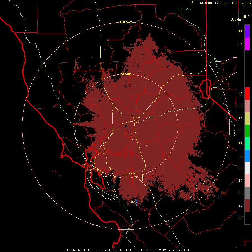The image size is (252, 252).
Task: Click the 'DS' legend label
Action: click(x=240, y=168)
